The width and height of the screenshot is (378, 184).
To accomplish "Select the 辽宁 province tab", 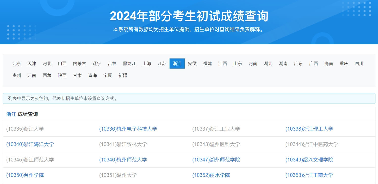I will (x=97, y=64).
